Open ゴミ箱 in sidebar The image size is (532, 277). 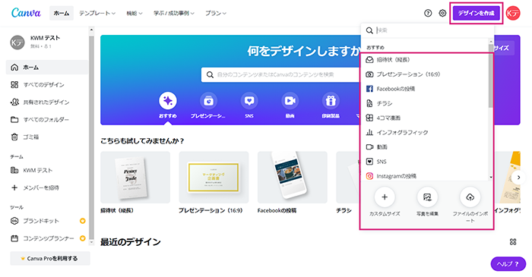coord(47,137)
